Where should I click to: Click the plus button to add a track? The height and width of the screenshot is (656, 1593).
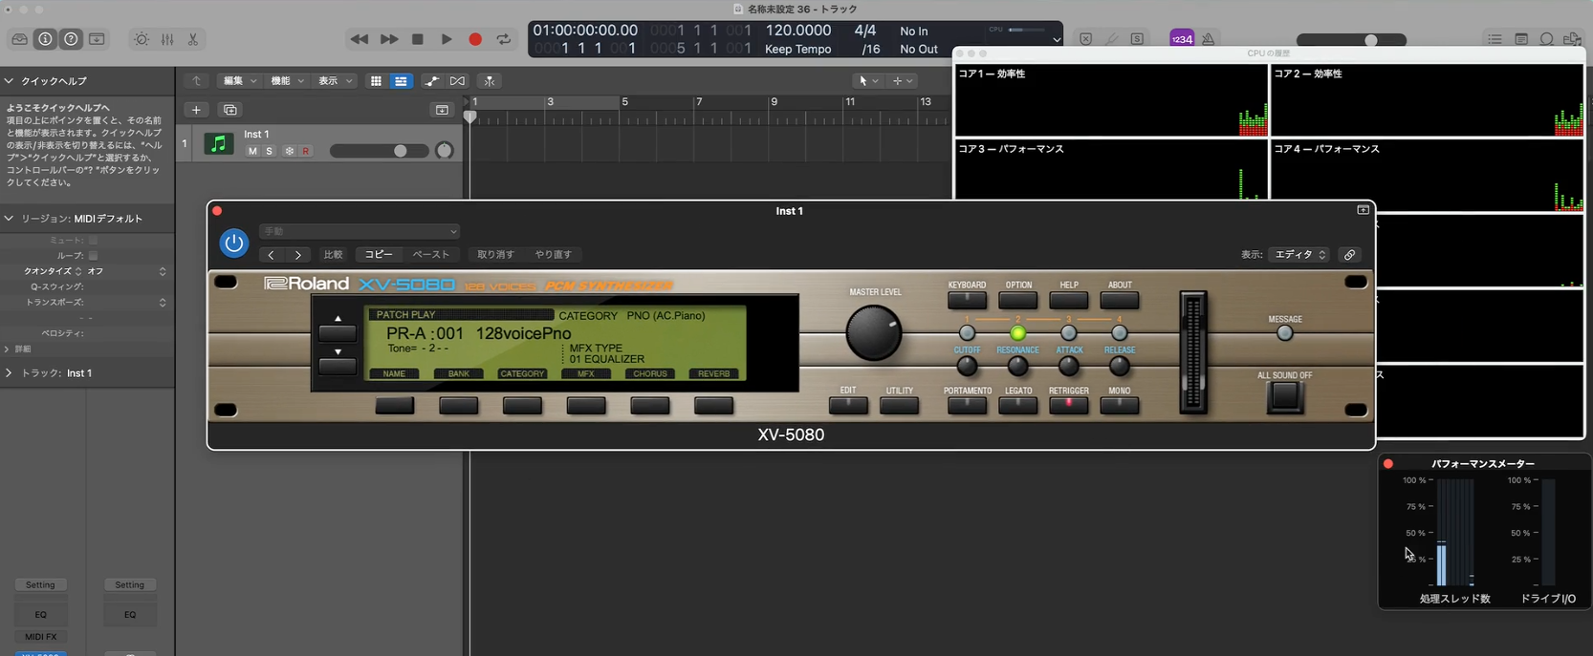(x=196, y=110)
